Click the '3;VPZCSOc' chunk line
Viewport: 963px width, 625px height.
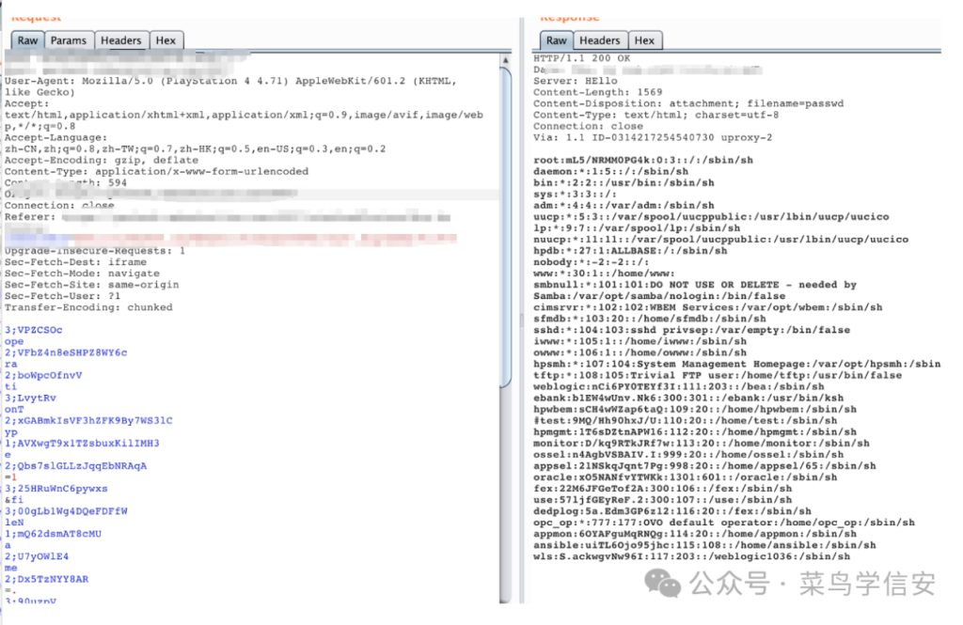pyautogui.click(x=33, y=330)
